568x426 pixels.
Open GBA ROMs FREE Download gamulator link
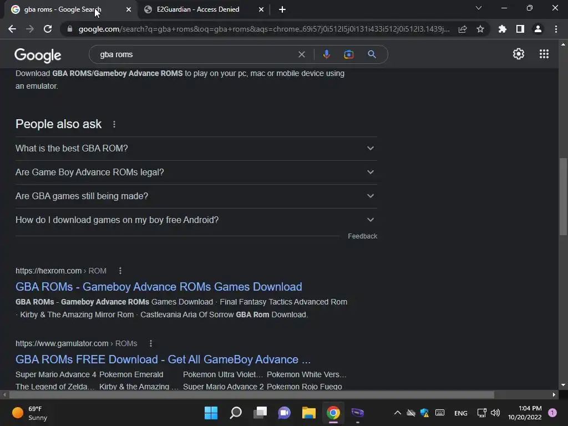163,359
